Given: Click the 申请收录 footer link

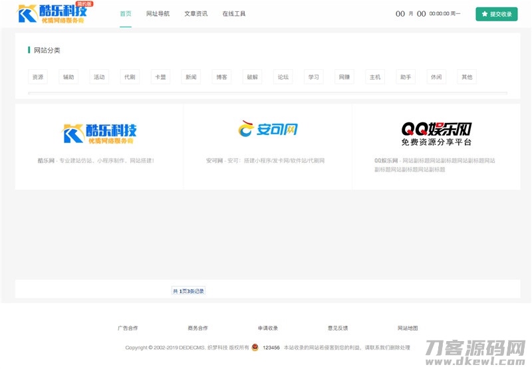Looking at the screenshot, I should pos(268,328).
